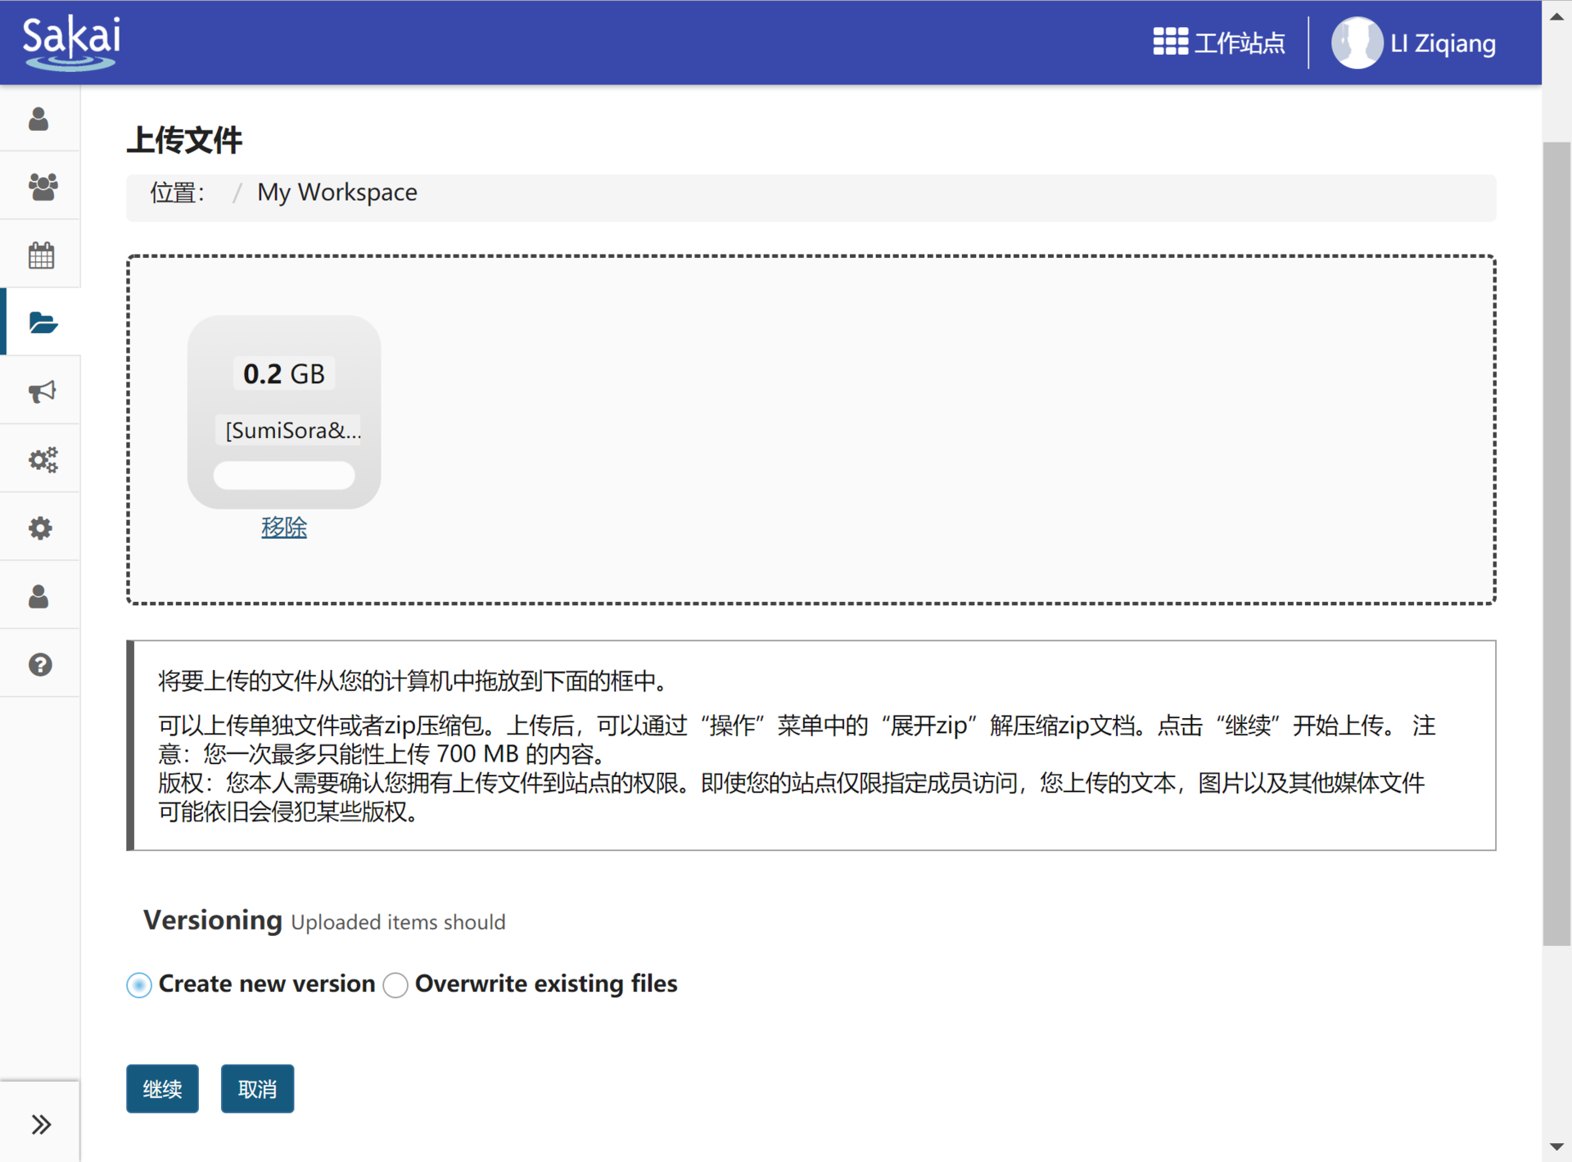Open the profile person icon in sidebar

[38, 119]
